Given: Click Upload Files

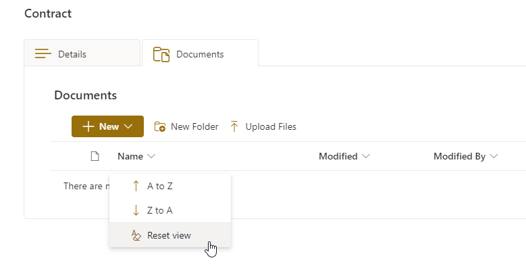Looking at the screenshot, I should coord(263,126).
